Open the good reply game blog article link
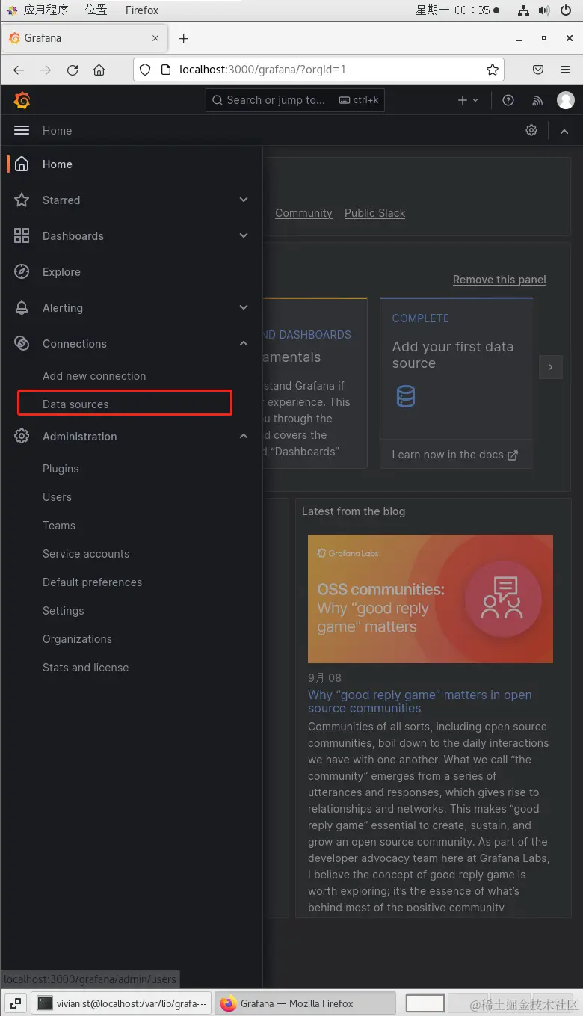 420,701
